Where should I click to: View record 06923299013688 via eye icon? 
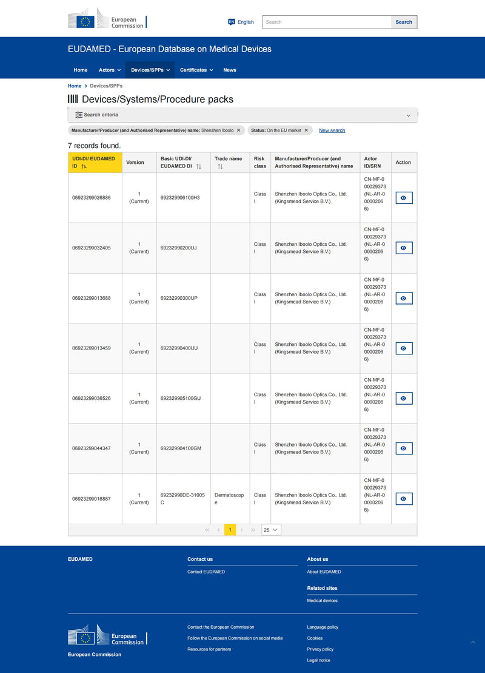tap(404, 298)
